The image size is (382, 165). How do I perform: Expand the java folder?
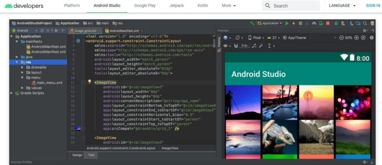(17, 57)
